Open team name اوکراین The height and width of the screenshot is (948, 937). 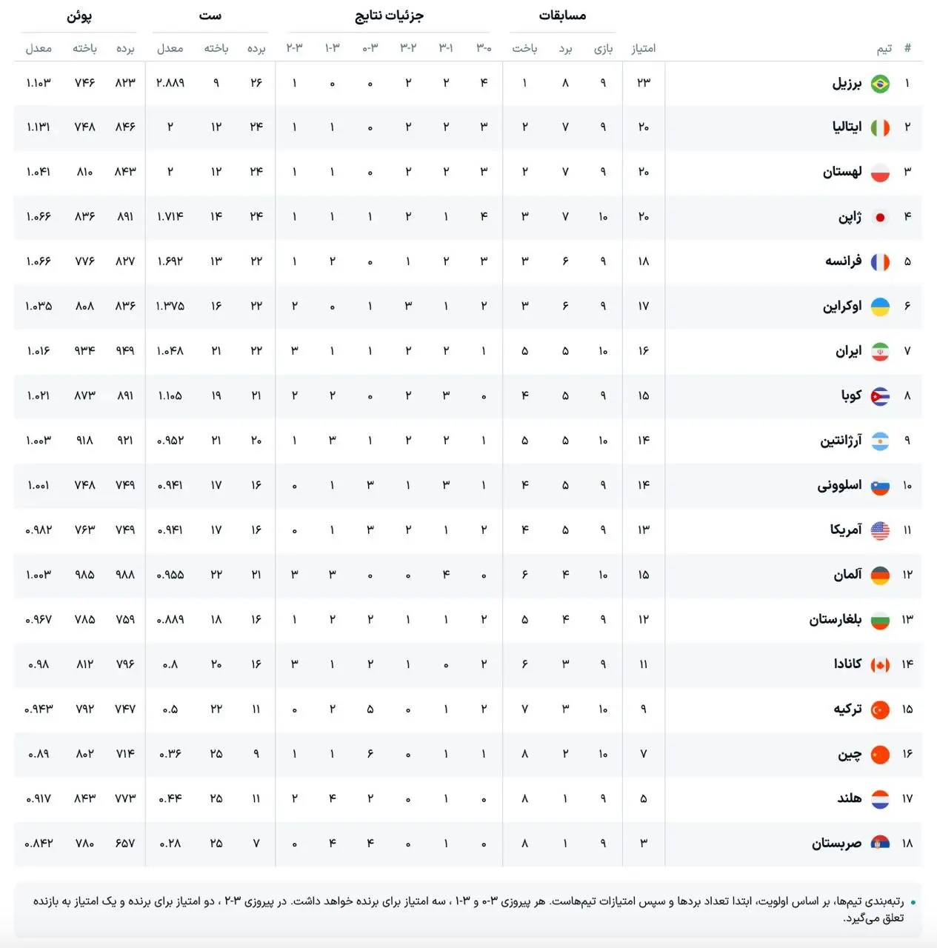842,306
